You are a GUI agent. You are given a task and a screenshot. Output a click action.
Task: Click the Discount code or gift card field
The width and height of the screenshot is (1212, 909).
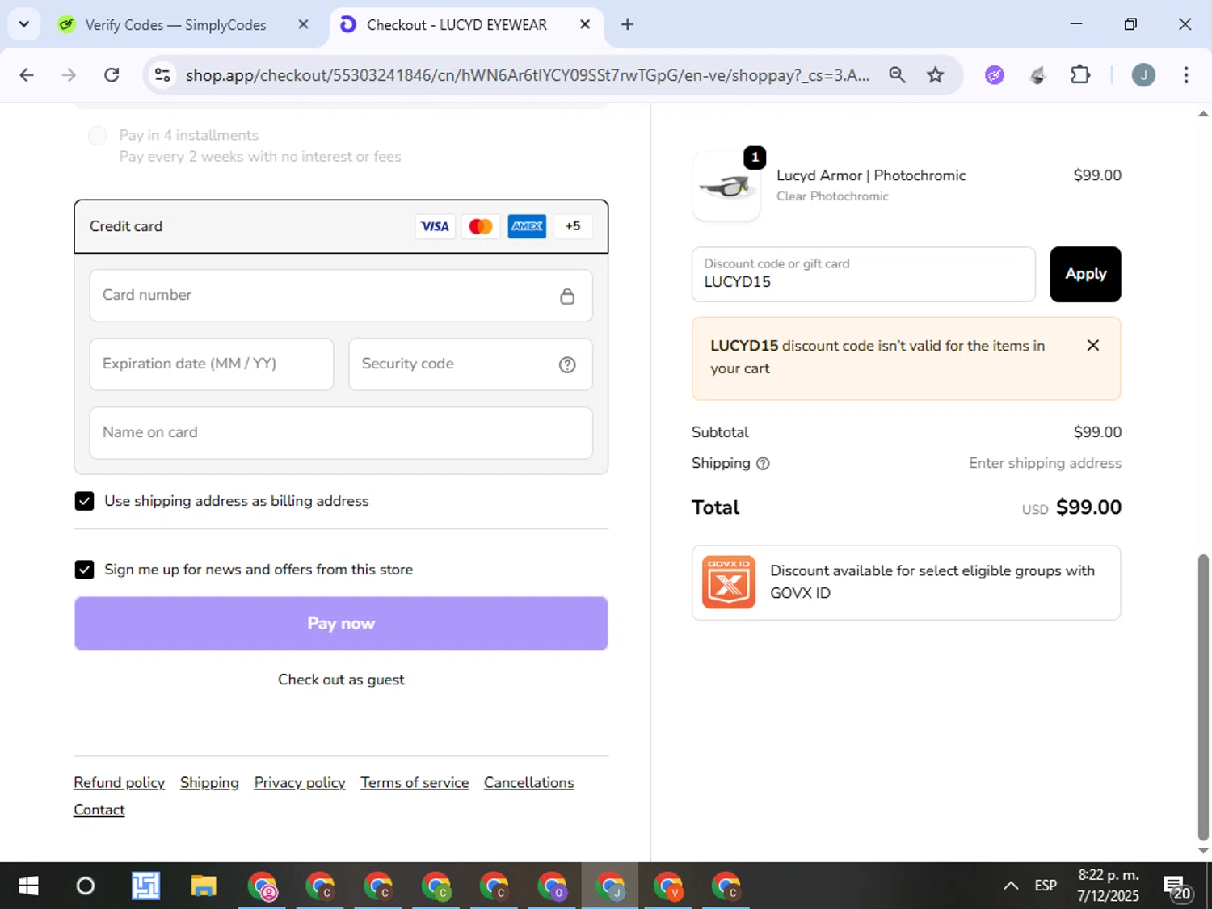864,274
